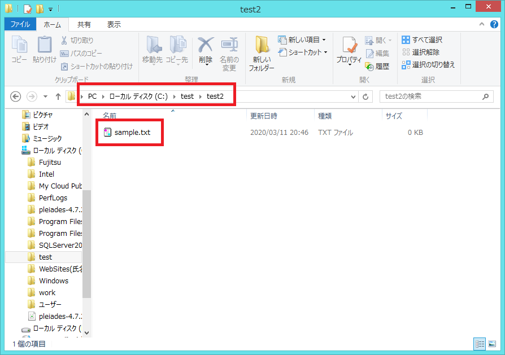Select PerfLogs folder in tree
The height and width of the screenshot is (355, 505).
(47, 198)
